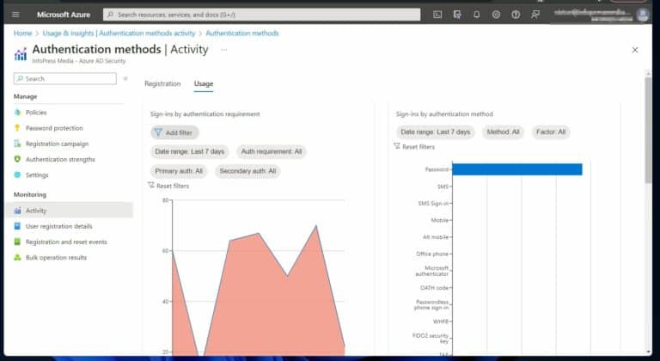Open the Method: All filter

(x=503, y=132)
